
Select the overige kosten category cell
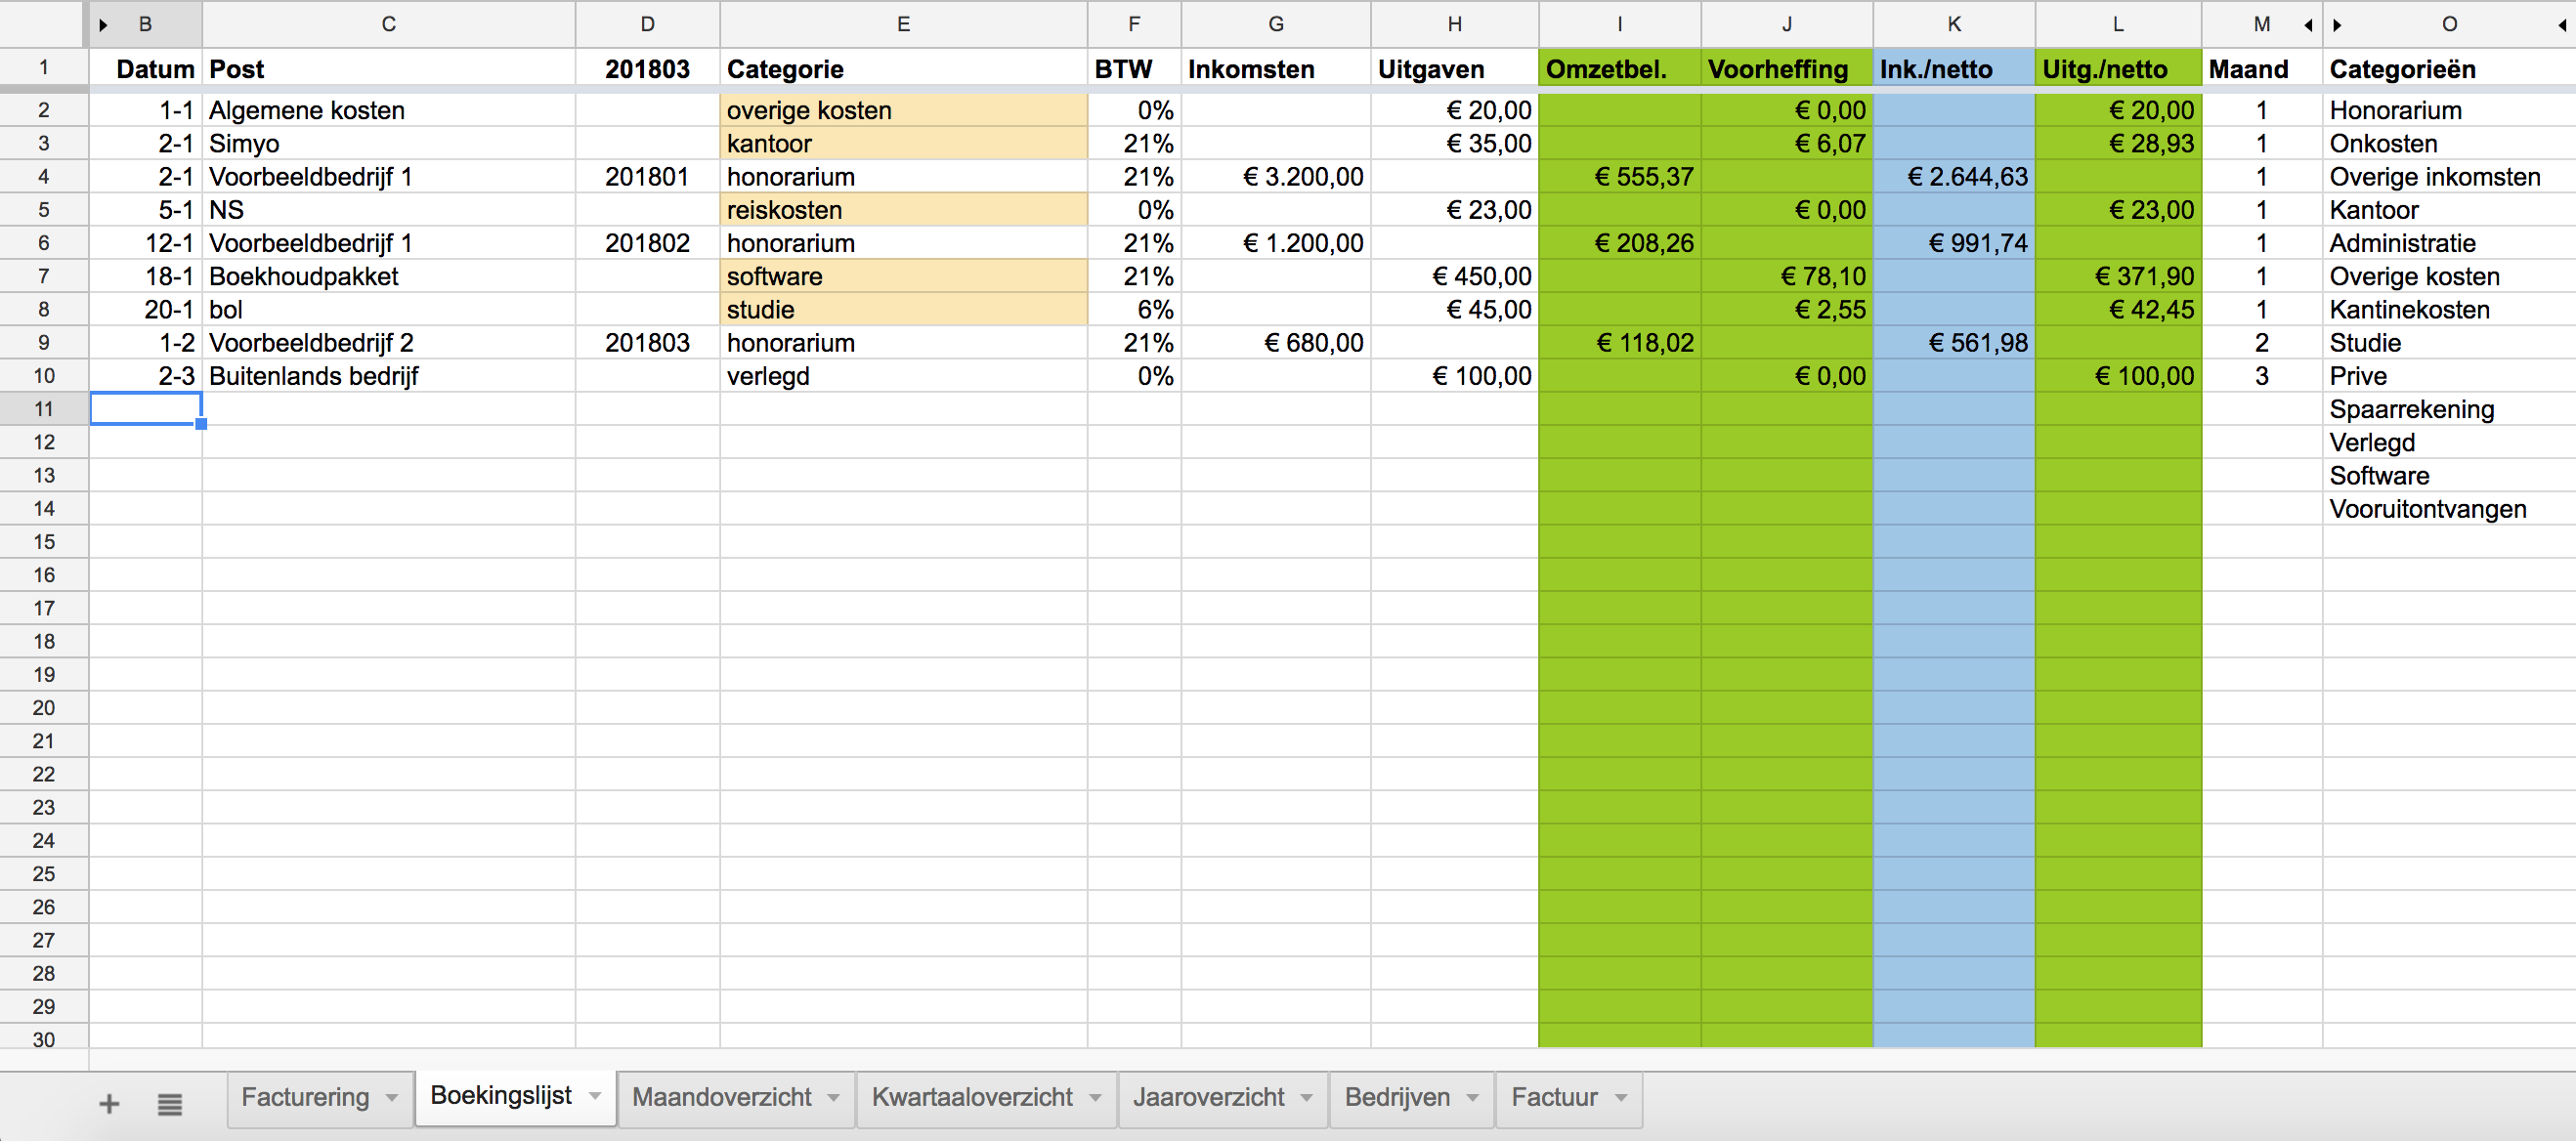click(903, 110)
